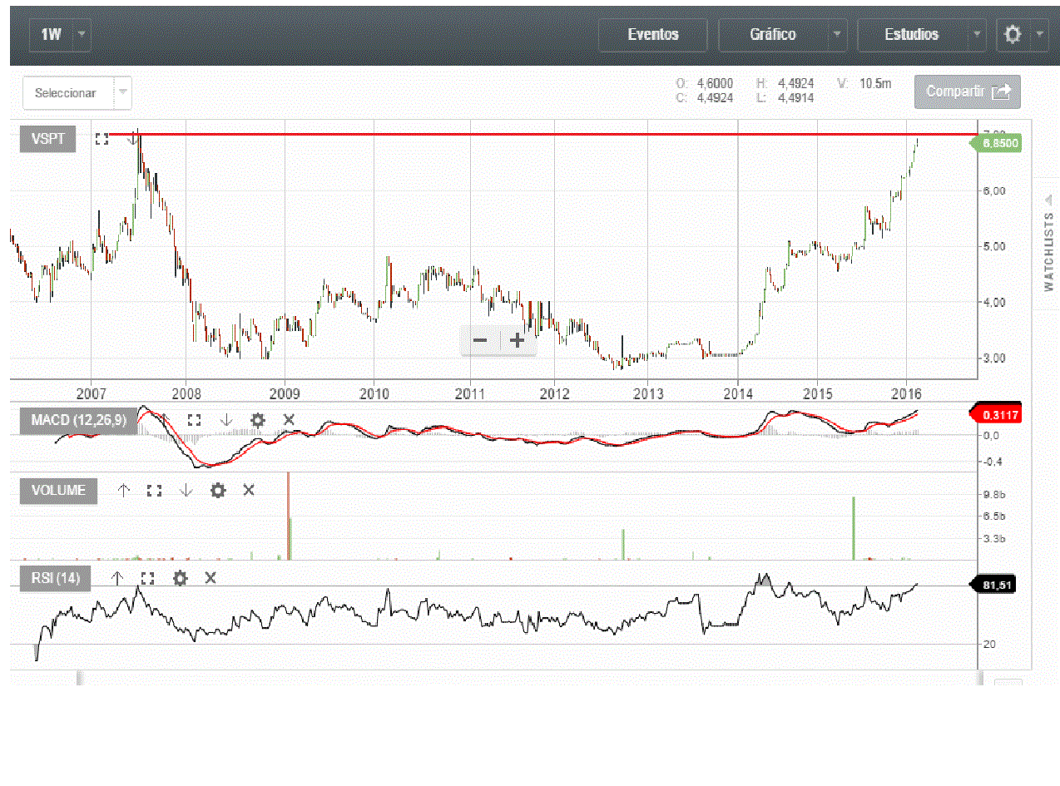
Task: Open the Eventos menu
Action: [653, 35]
